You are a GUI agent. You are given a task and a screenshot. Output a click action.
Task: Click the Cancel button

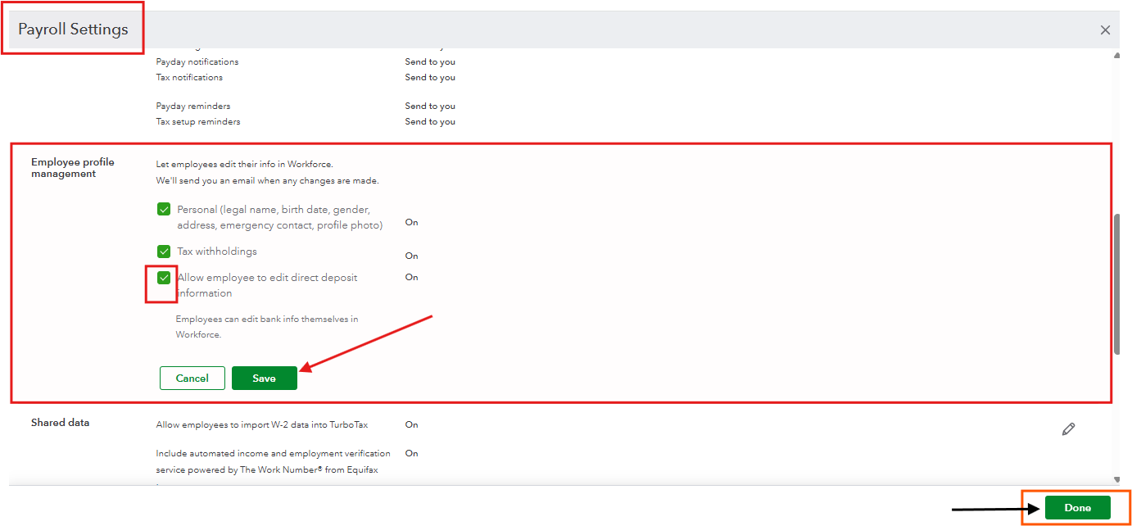point(192,378)
